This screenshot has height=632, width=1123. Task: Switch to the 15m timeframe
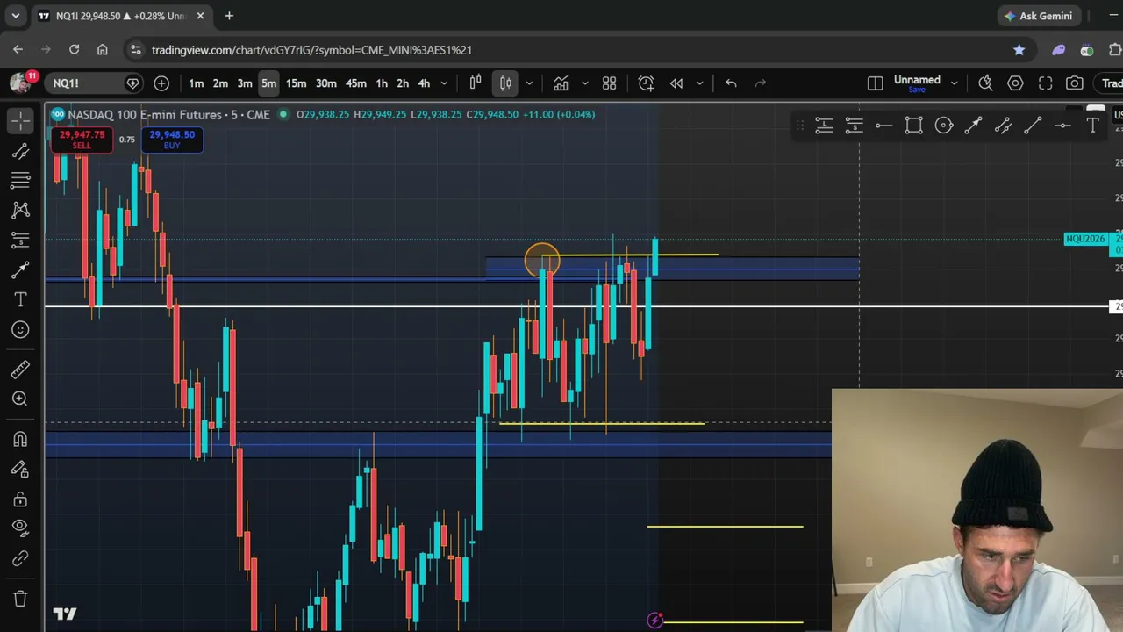[296, 83]
